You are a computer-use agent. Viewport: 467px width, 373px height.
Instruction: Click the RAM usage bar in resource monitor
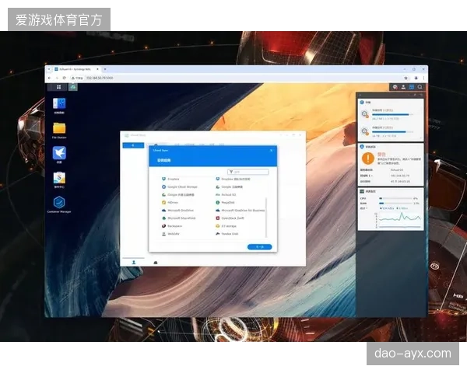point(395,203)
